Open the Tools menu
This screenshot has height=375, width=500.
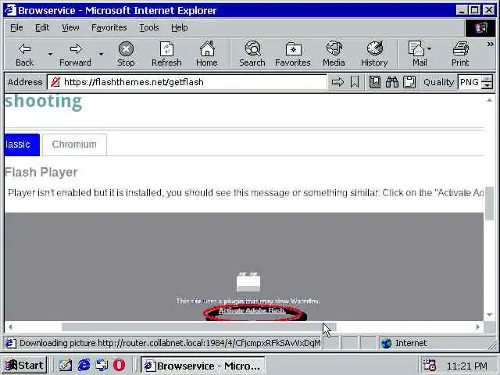point(149,28)
